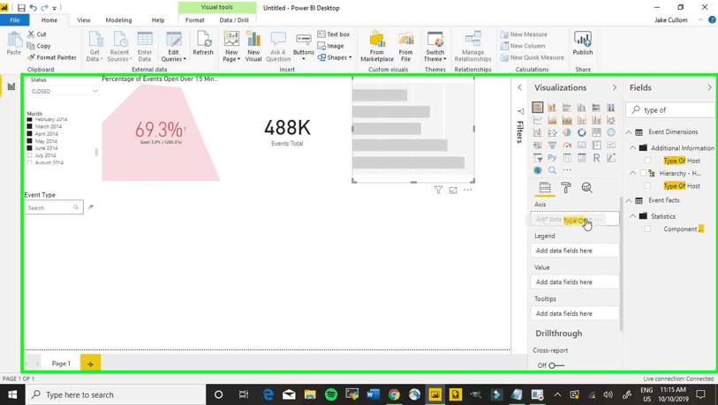Image resolution: width=718 pixels, height=405 pixels.
Task: Collapse the Event Facts table
Action: coord(629,200)
